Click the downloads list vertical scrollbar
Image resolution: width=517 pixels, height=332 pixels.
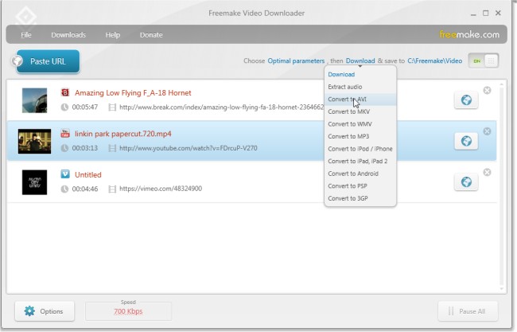click(502, 186)
